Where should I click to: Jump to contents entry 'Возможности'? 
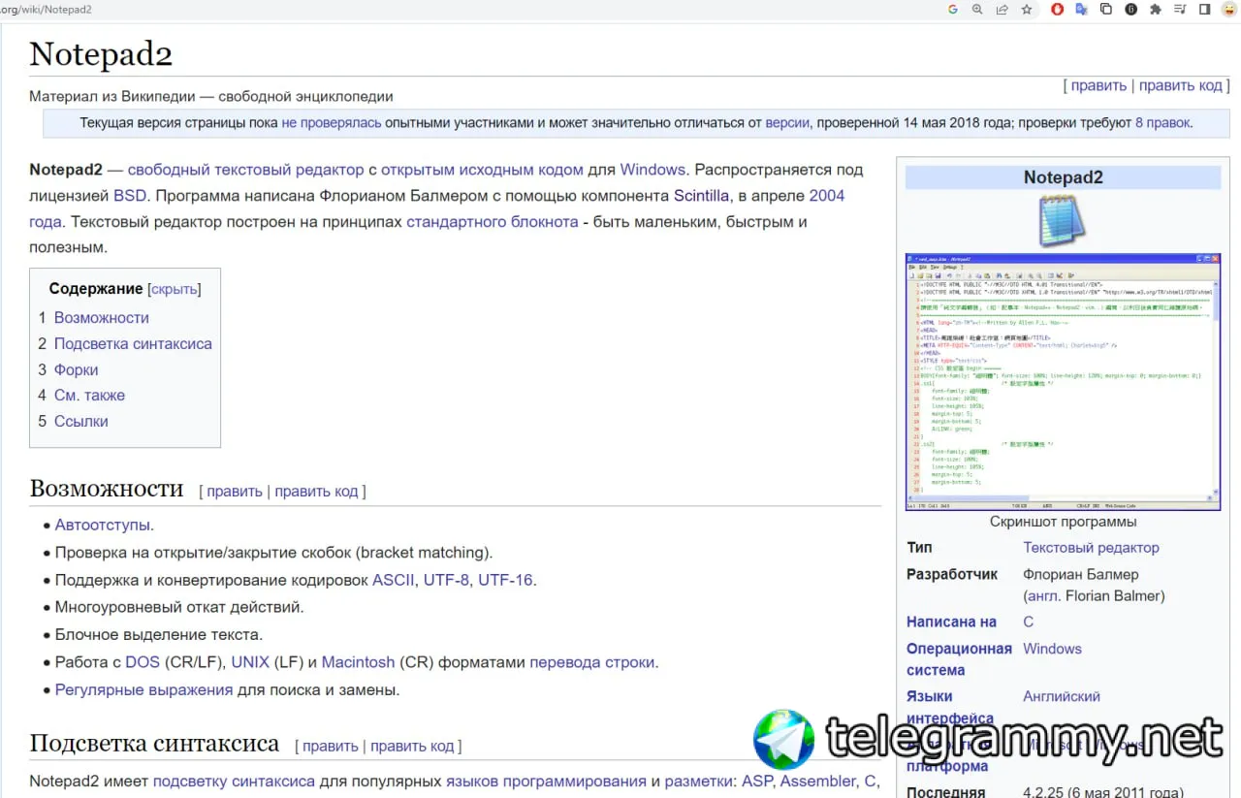pyautogui.click(x=102, y=318)
